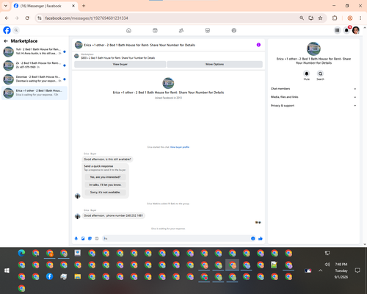Attach a file with the composer photo icon

[83, 238]
